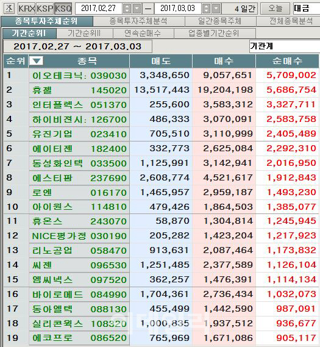Screen dimensions: 320x347
Task: Click net buy value 905,117
Action: (x=296, y=338)
